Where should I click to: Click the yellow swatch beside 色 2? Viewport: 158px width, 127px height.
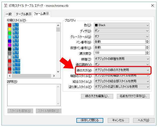10,29
